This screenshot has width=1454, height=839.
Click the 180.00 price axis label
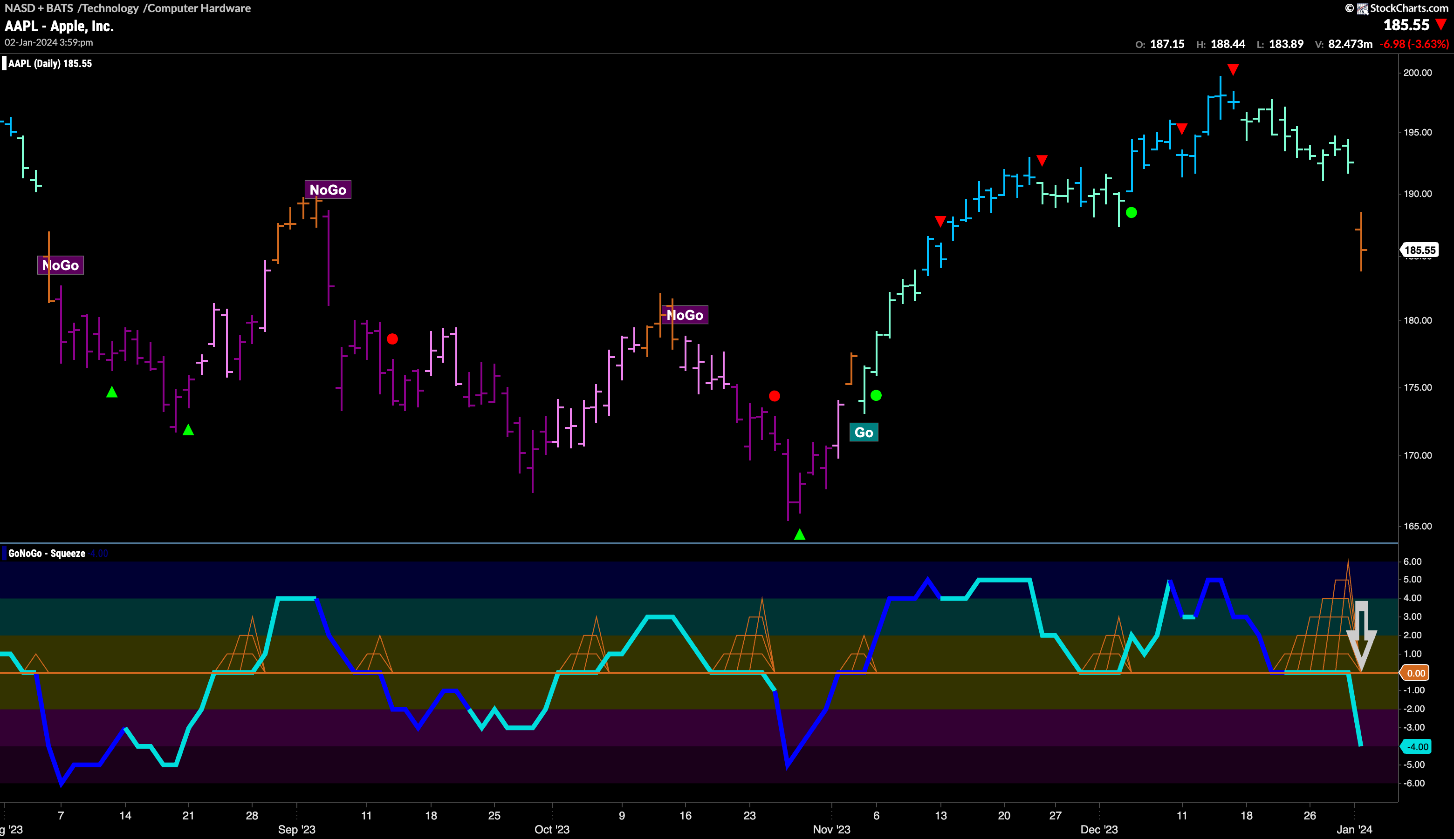1418,320
